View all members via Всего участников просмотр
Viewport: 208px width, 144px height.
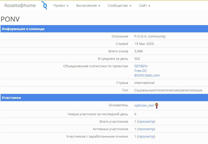146,122
